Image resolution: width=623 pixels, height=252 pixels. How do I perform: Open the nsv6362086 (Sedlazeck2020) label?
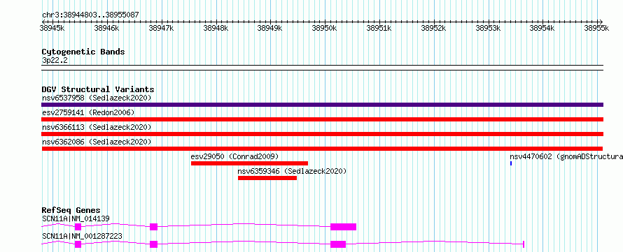pos(97,142)
